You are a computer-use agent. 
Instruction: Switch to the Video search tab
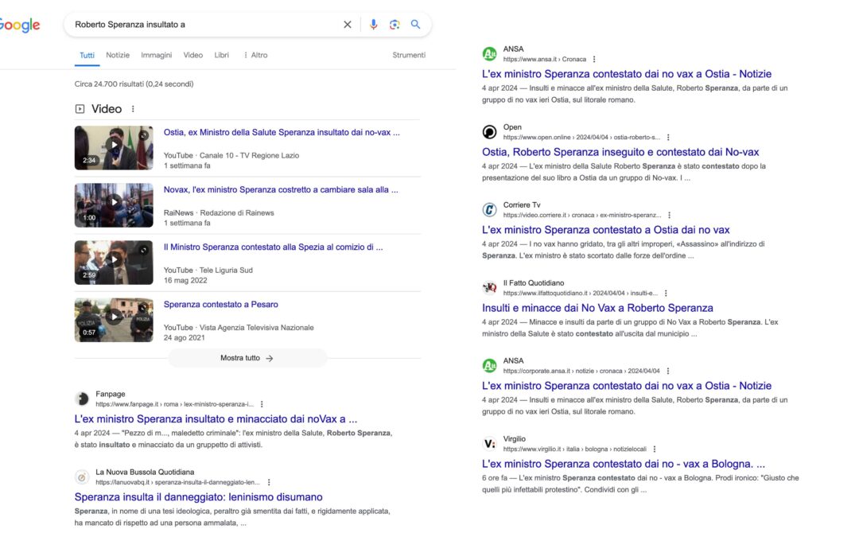(192, 56)
